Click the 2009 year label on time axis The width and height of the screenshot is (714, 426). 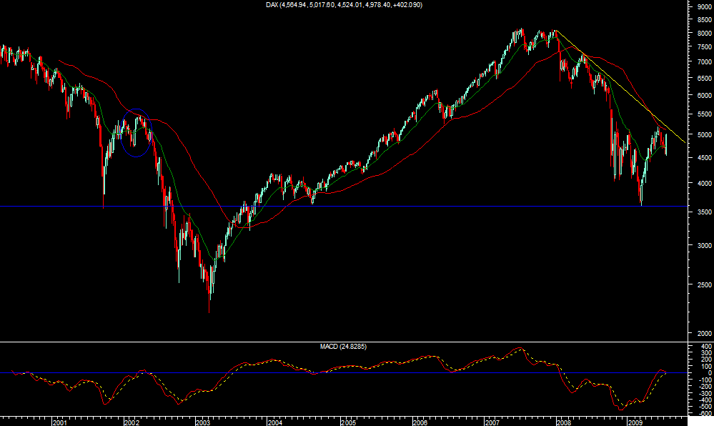tap(635, 422)
